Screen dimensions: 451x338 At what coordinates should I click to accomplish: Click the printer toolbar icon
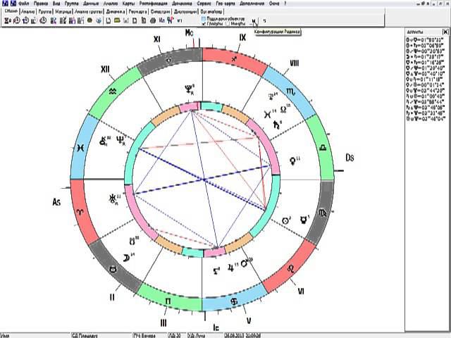[153, 20]
